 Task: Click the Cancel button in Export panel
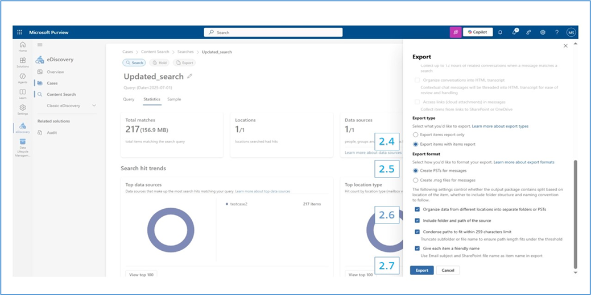coord(448,270)
